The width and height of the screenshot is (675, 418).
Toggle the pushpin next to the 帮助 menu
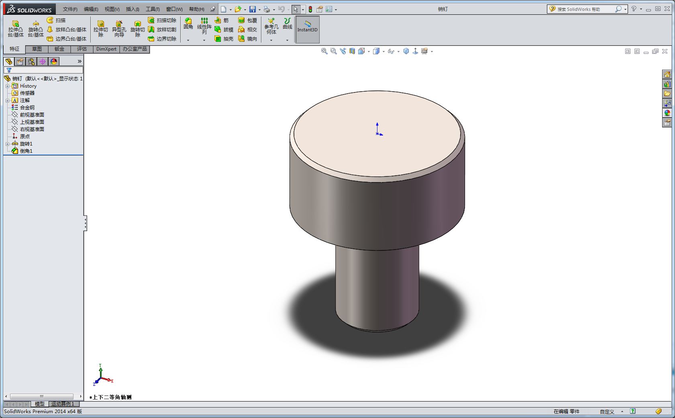[x=212, y=9]
